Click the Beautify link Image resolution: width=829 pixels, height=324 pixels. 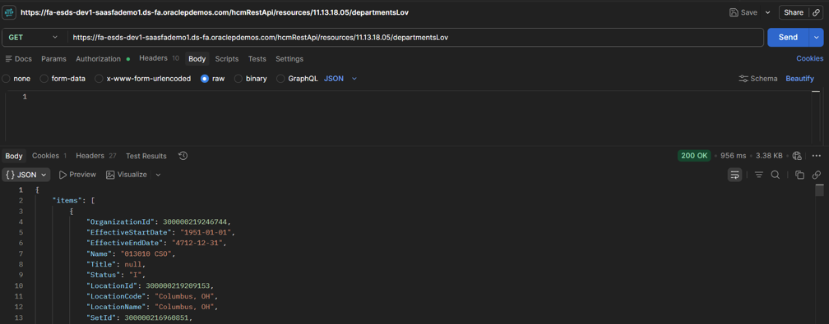[x=800, y=79]
